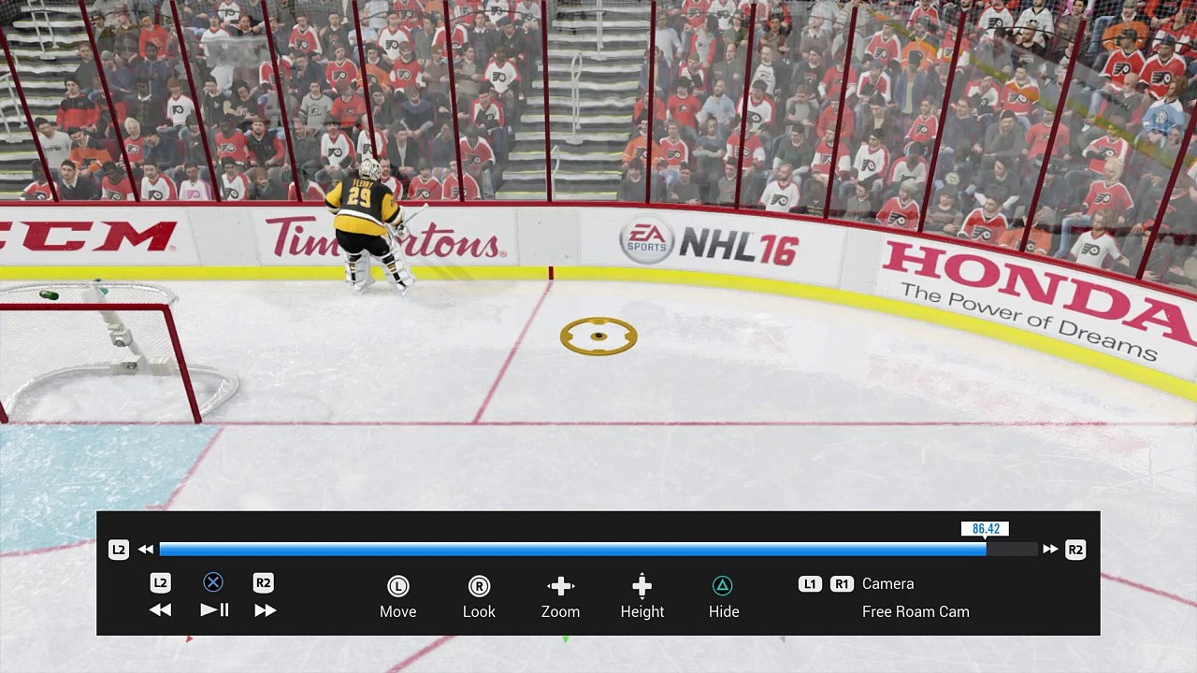Image resolution: width=1197 pixels, height=673 pixels.
Task: Rewind the replay using the bottom-row rewind arrows
Action: [160, 610]
